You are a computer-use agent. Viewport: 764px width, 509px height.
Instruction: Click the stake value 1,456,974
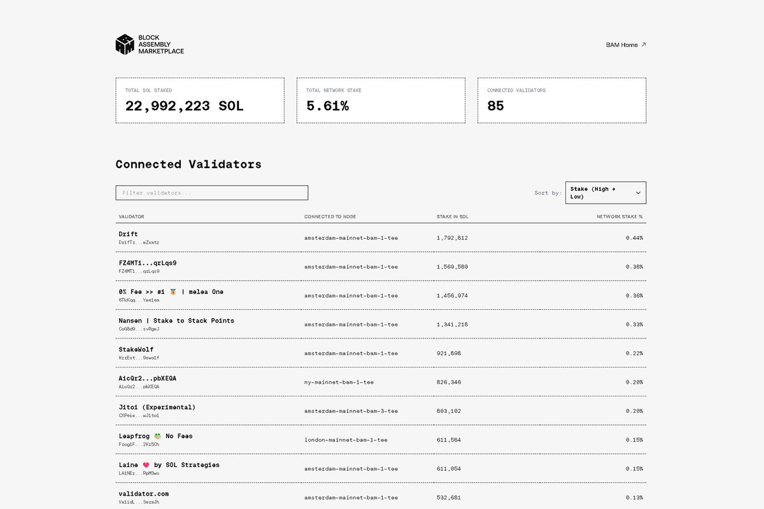[x=452, y=296]
